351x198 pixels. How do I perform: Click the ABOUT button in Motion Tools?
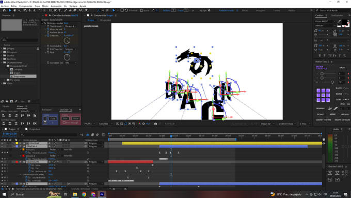pos(342,68)
